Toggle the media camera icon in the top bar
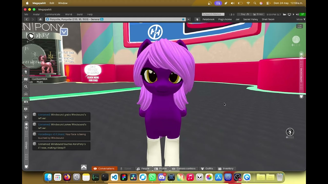The width and height of the screenshot is (328, 184). click(x=284, y=15)
